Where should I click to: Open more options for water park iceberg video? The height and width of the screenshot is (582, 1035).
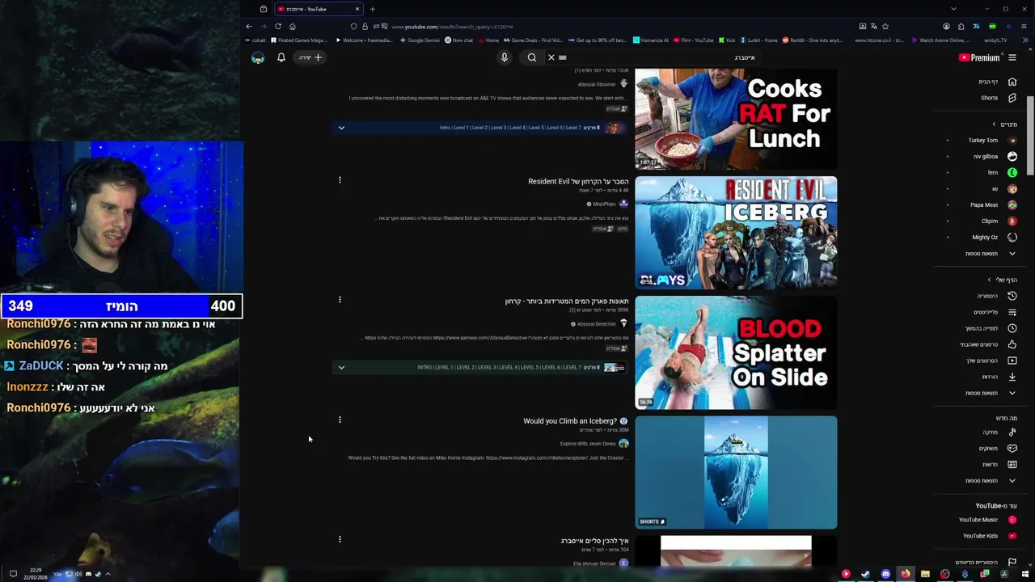(x=340, y=300)
